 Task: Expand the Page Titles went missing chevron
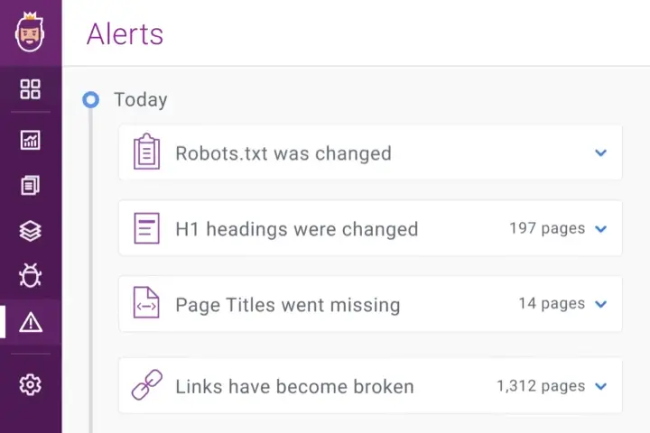tap(601, 304)
